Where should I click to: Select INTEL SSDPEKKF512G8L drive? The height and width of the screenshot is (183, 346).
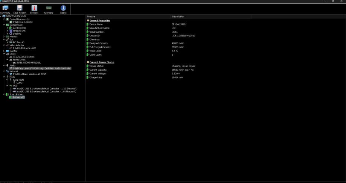point(29,62)
